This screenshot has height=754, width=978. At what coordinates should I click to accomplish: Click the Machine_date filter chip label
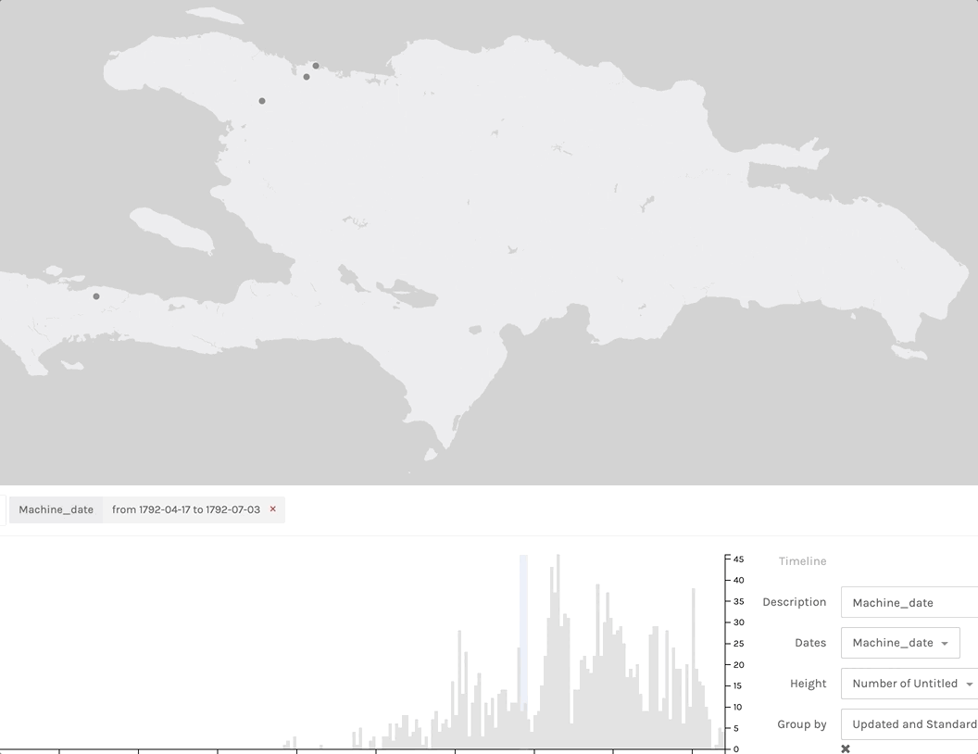[56, 509]
